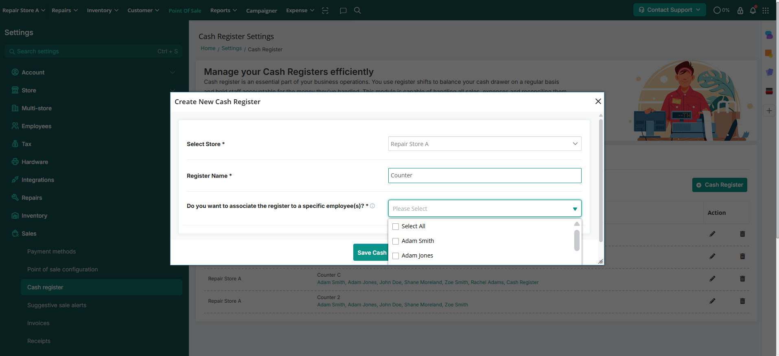Tick the Adam Smith checkbox
This screenshot has width=779, height=356.
[x=396, y=241]
